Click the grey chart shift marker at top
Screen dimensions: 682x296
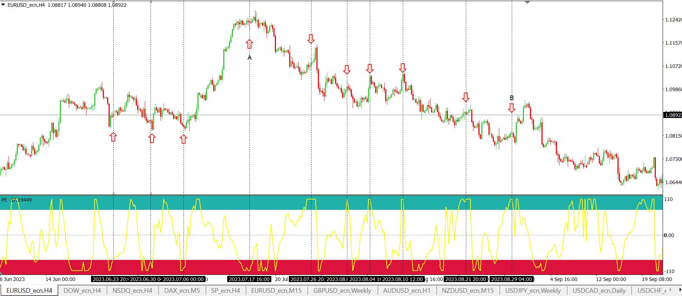point(527,2)
